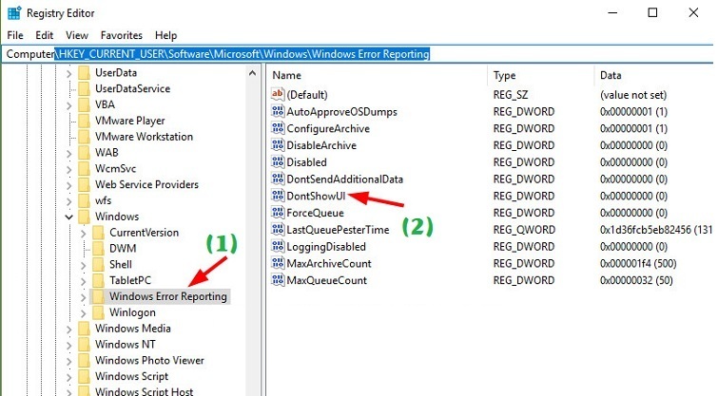
Task: Click the VBA folder icon
Action: point(84,104)
